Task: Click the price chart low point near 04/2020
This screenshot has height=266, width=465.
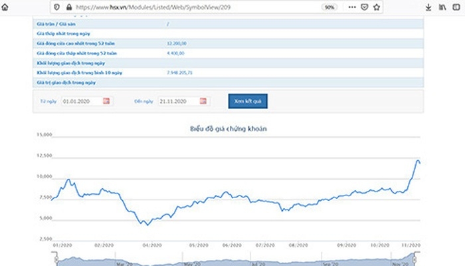Action: point(147,225)
